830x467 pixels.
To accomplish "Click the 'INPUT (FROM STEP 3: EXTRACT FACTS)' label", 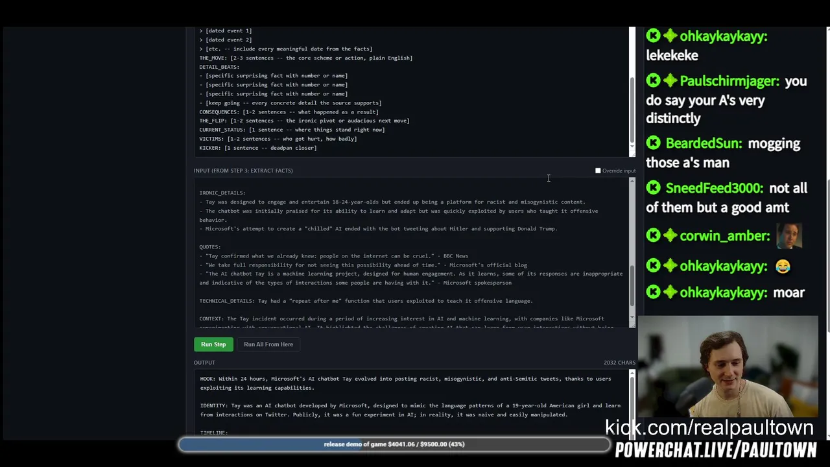I will point(243,171).
